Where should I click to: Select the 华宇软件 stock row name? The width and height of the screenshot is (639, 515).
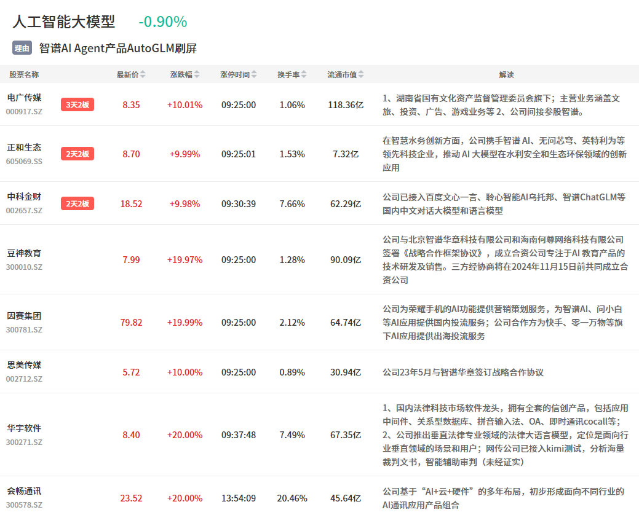click(x=24, y=428)
